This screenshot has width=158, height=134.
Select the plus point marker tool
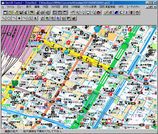pos(19,18)
